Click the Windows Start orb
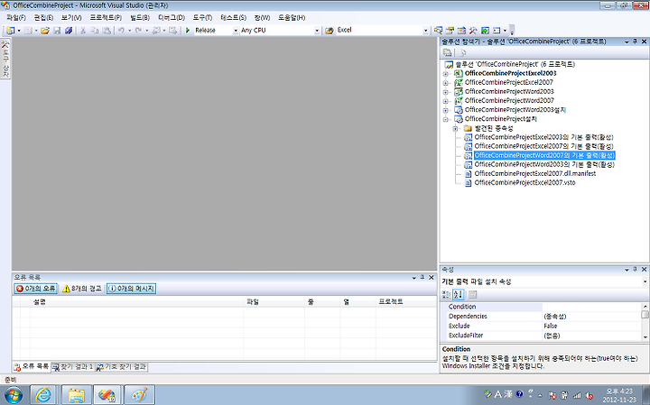650x405 pixels. (13, 395)
